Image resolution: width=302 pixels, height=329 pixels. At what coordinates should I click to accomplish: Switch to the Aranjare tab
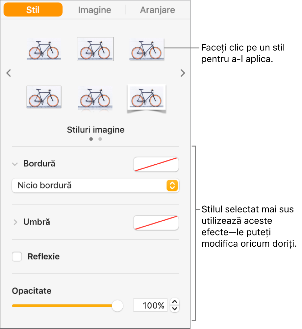pos(157,10)
